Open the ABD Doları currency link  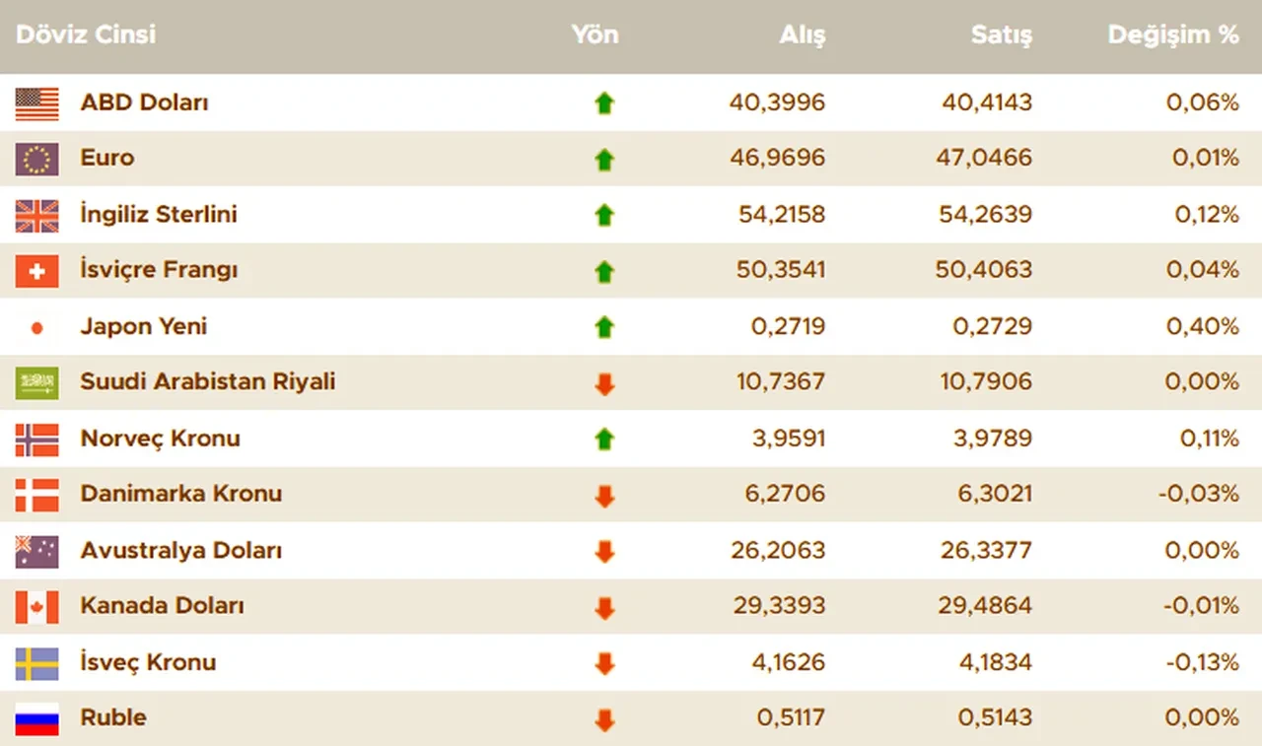144,102
